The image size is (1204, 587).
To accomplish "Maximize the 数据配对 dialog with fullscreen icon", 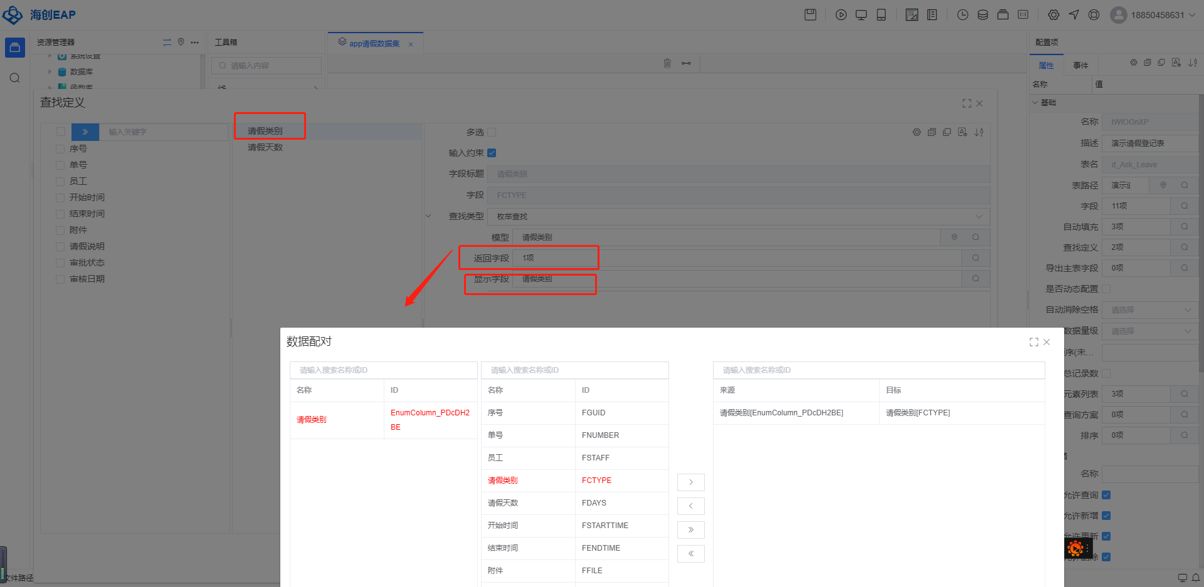I will 1033,342.
